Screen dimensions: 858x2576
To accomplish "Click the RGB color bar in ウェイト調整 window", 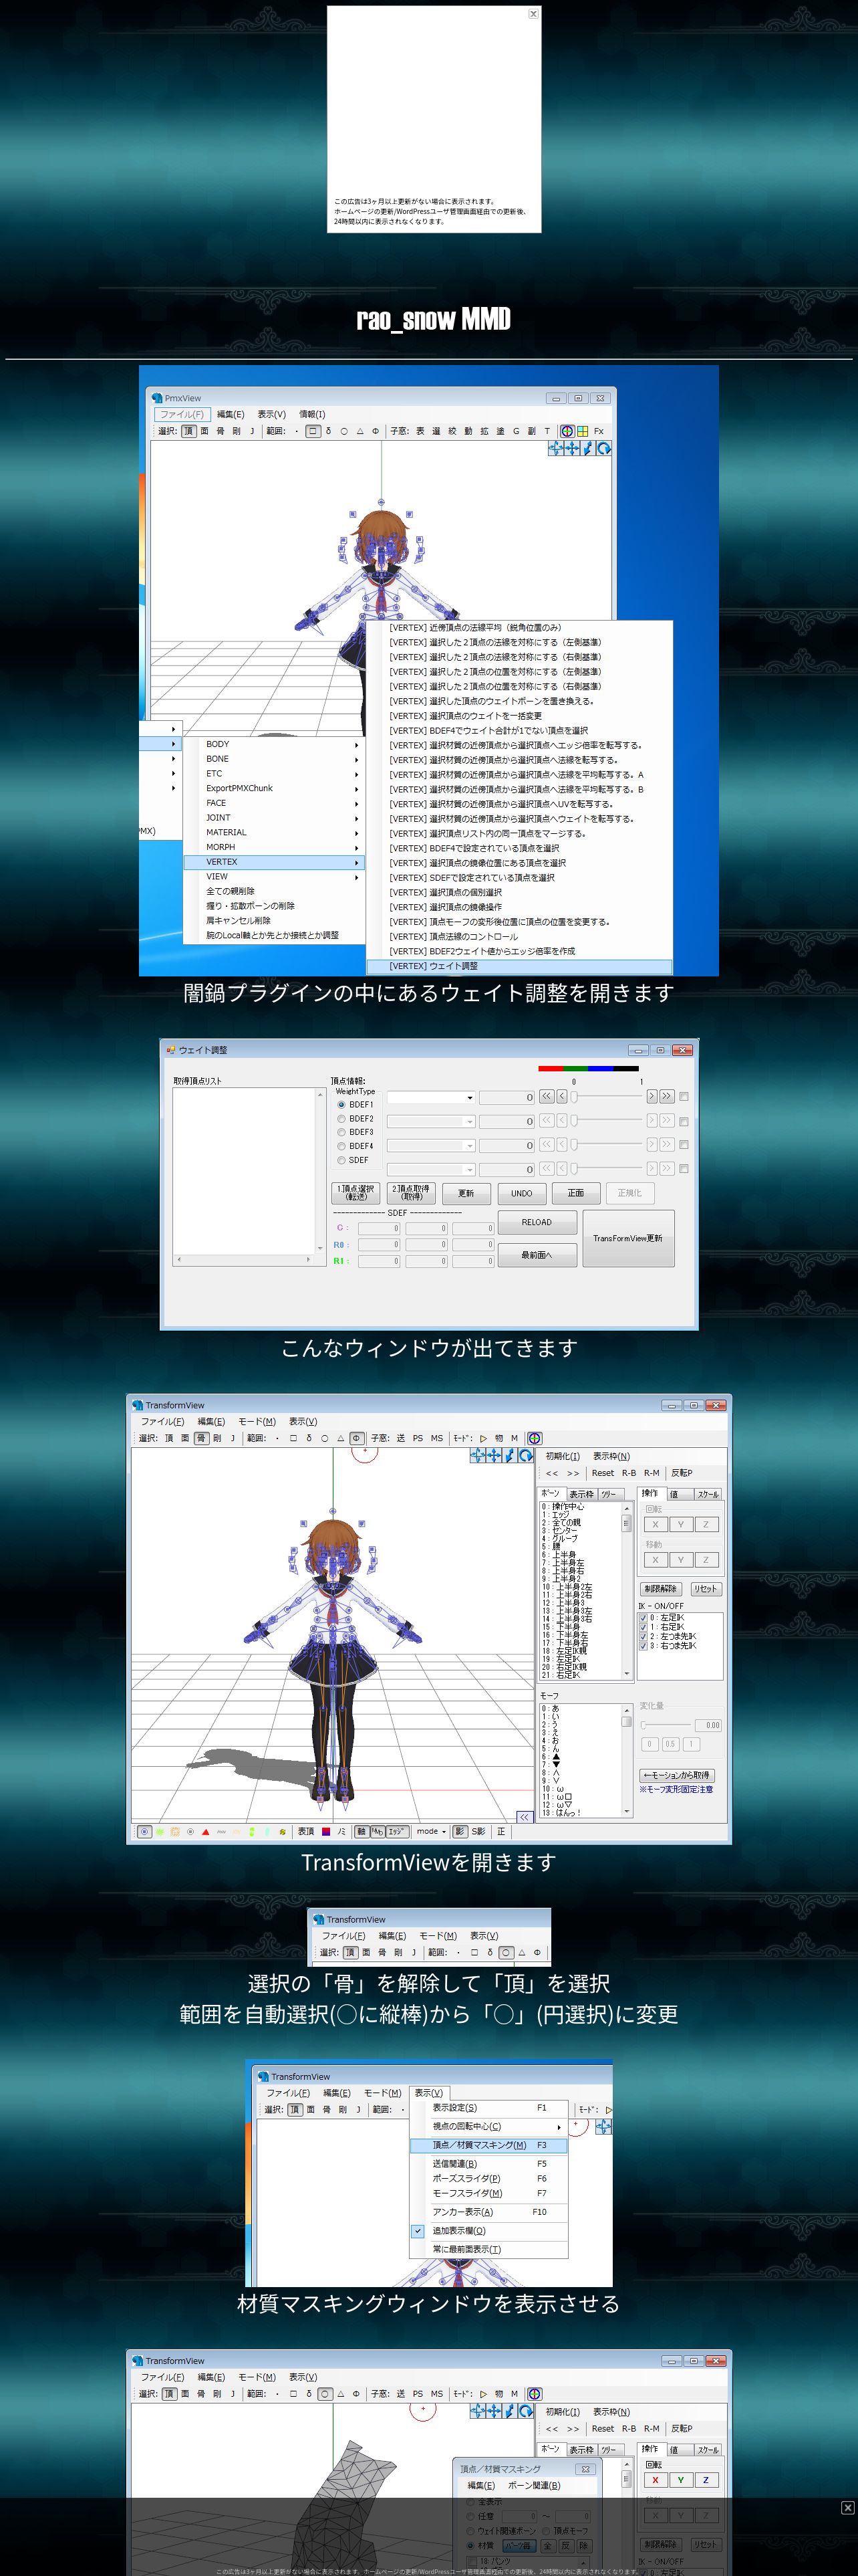I will click(x=588, y=1069).
